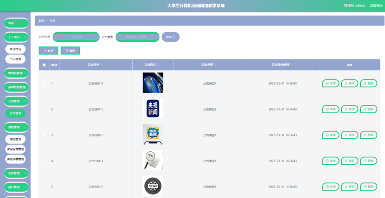Open the 央视新闻 image thumbnail for 公告名称13
Viewport: 385px width, 198px height.
pyautogui.click(x=153, y=109)
